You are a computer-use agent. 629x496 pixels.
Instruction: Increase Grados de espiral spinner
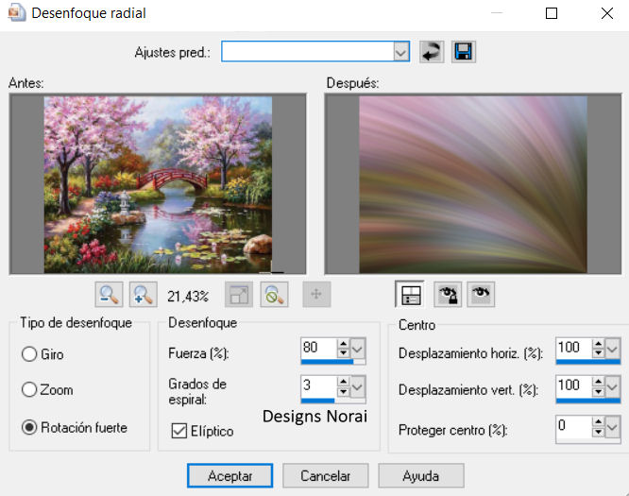click(x=344, y=382)
